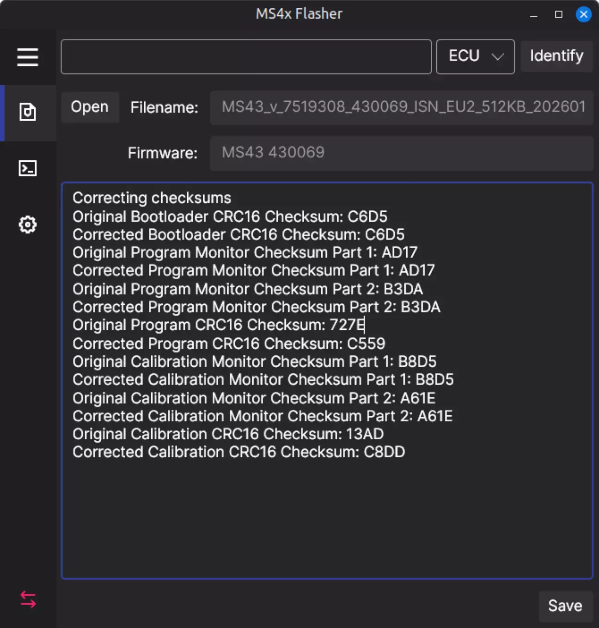Close the MS4x Flasher window

click(x=584, y=15)
